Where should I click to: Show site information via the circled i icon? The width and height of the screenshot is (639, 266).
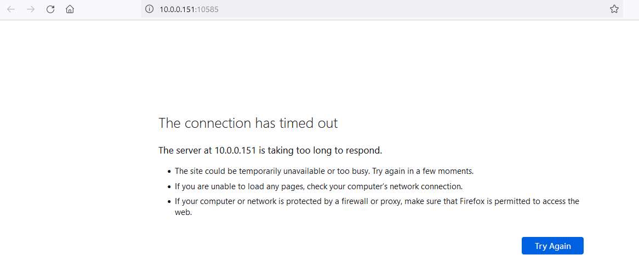pyautogui.click(x=150, y=9)
